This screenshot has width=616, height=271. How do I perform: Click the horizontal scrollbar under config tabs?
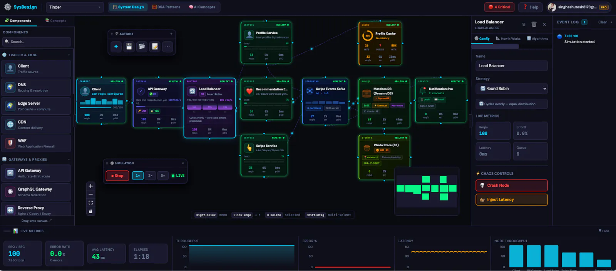(x=495, y=46)
